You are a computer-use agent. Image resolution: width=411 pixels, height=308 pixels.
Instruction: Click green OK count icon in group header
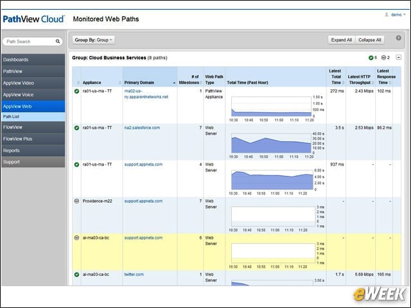tap(371, 58)
